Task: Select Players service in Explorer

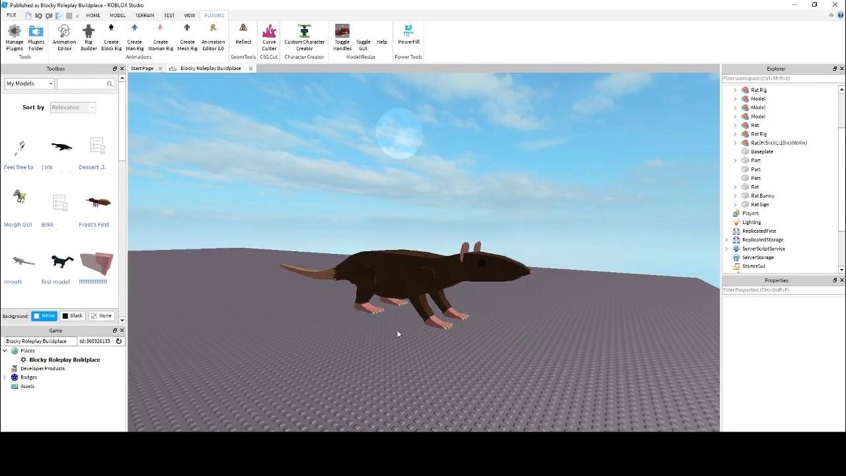Action: tap(750, 214)
